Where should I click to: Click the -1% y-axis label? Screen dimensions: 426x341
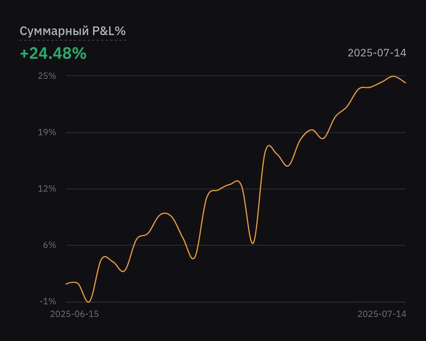tap(48, 302)
